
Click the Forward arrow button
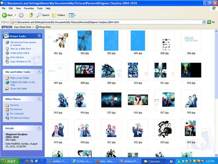pos(21,15)
